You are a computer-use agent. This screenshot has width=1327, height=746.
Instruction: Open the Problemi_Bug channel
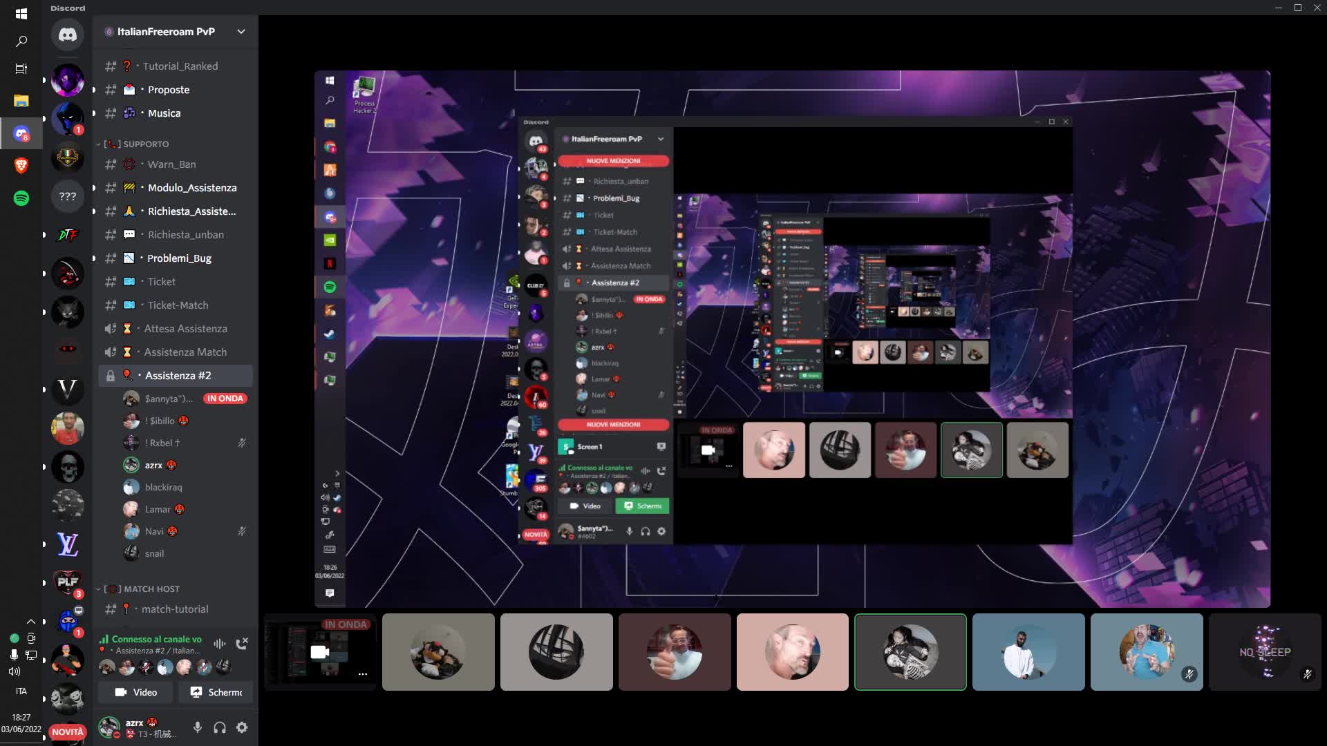pos(179,258)
